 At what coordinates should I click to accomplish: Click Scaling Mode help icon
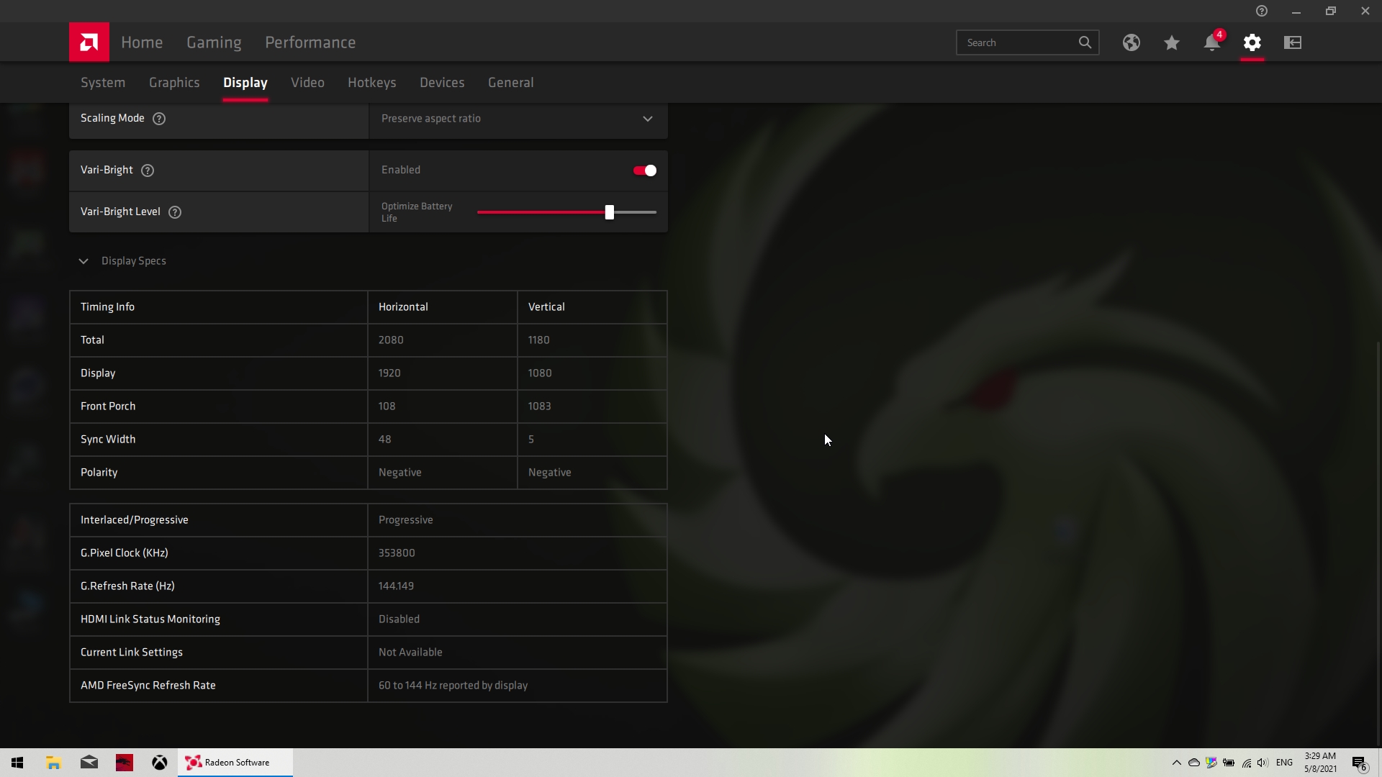pos(159,119)
